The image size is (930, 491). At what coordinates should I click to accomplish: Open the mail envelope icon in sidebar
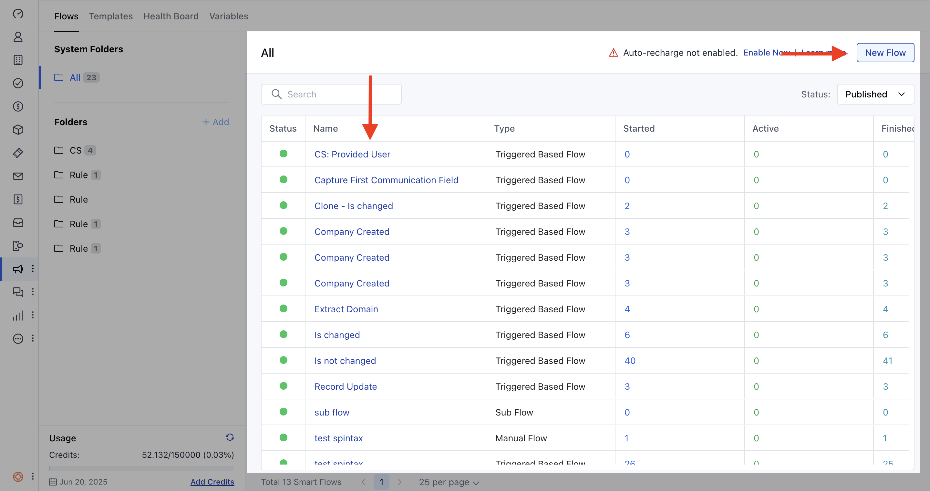[x=18, y=176]
